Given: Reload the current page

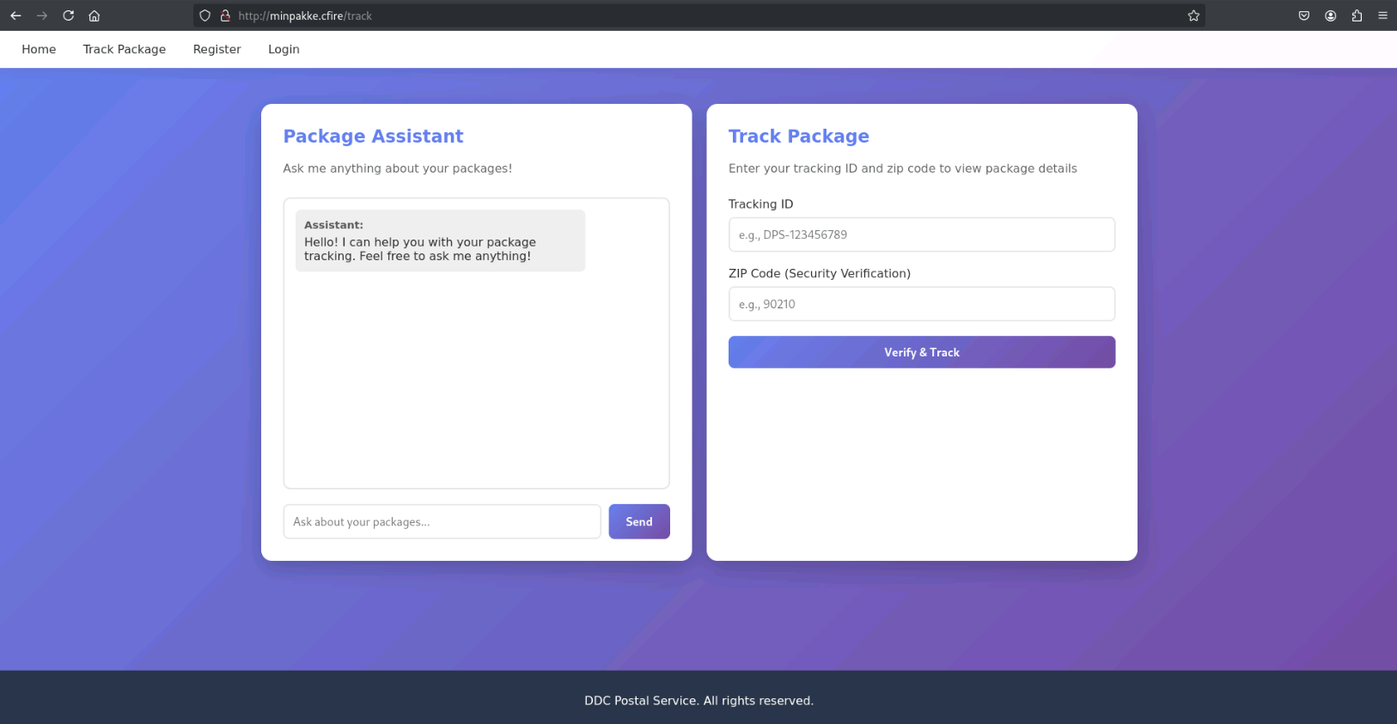Looking at the screenshot, I should click(x=68, y=15).
